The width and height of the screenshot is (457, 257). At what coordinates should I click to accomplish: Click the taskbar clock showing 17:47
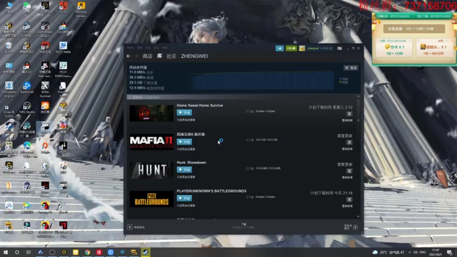[436, 252]
